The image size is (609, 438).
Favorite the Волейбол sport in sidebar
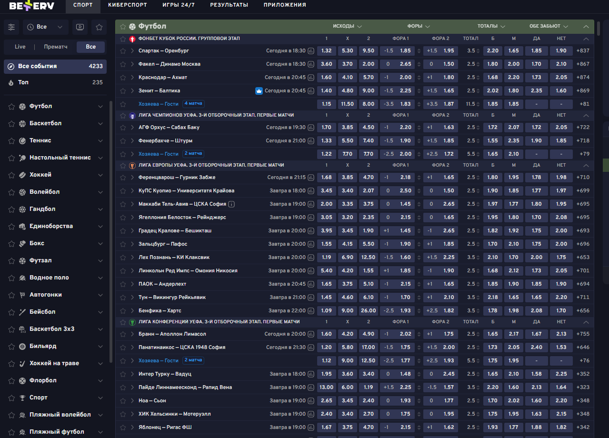point(11,192)
